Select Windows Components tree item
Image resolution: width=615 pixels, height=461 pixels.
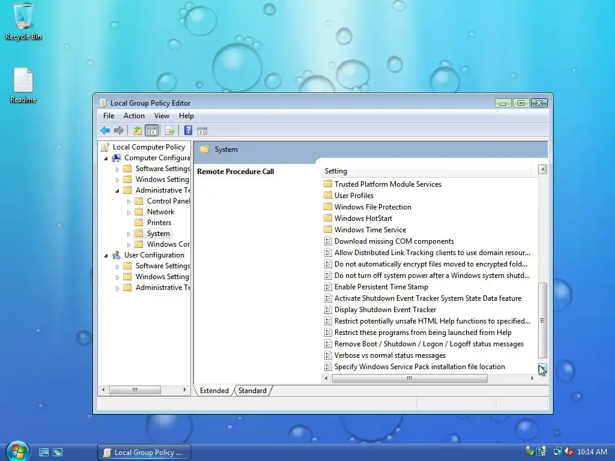click(x=168, y=244)
